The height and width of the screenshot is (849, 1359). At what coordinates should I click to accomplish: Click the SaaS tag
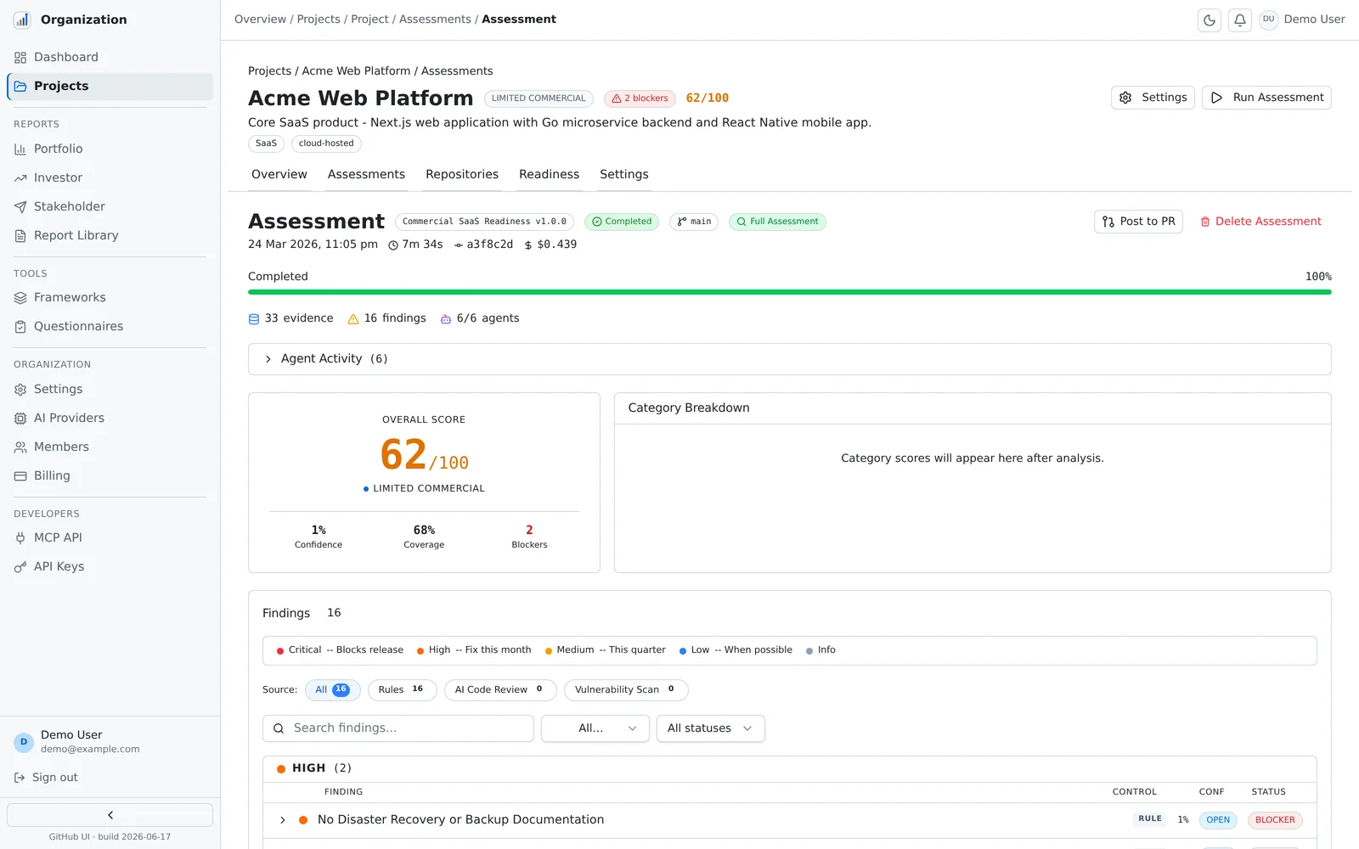coord(266,143)
